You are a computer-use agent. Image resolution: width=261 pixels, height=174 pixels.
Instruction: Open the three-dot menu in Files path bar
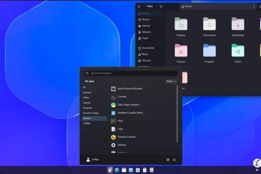click(x=254, y=7)
